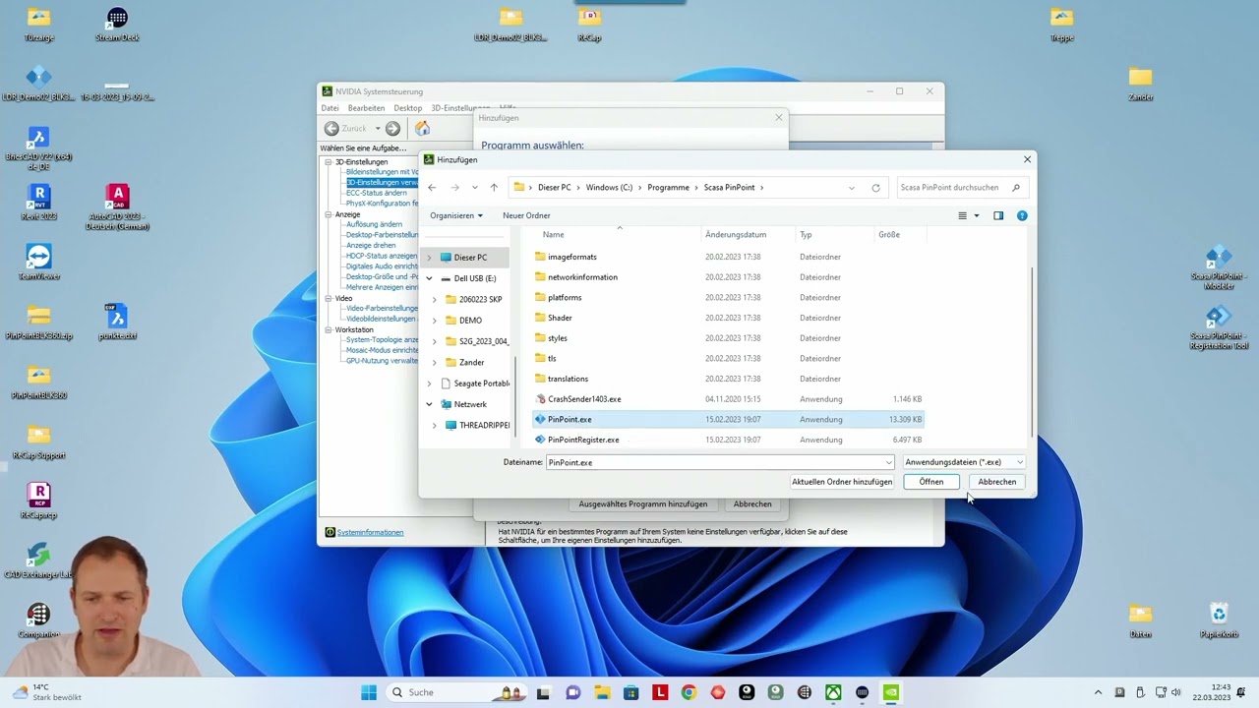Click Programme in the address breadcrumb
Viewport: 1259px width, 708px height.
pos(668,188)
